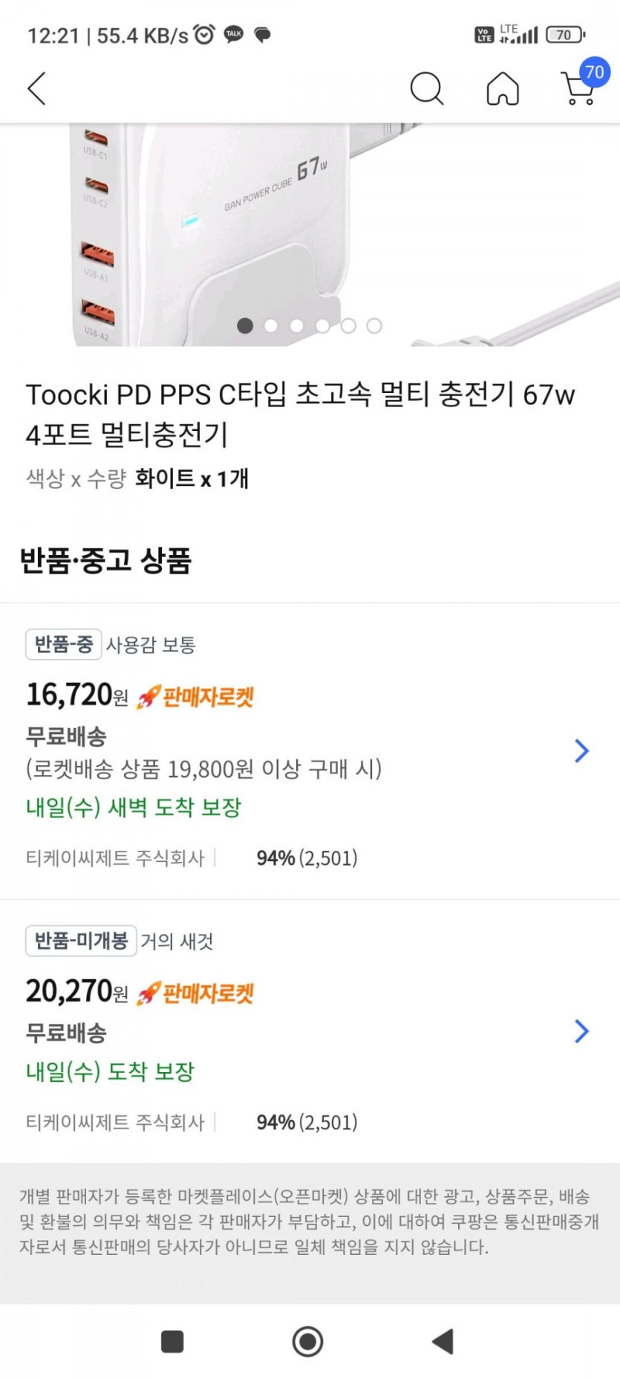Select last image carousel dot
This screenshot has height=1379, width=620.
pos(374,325)
